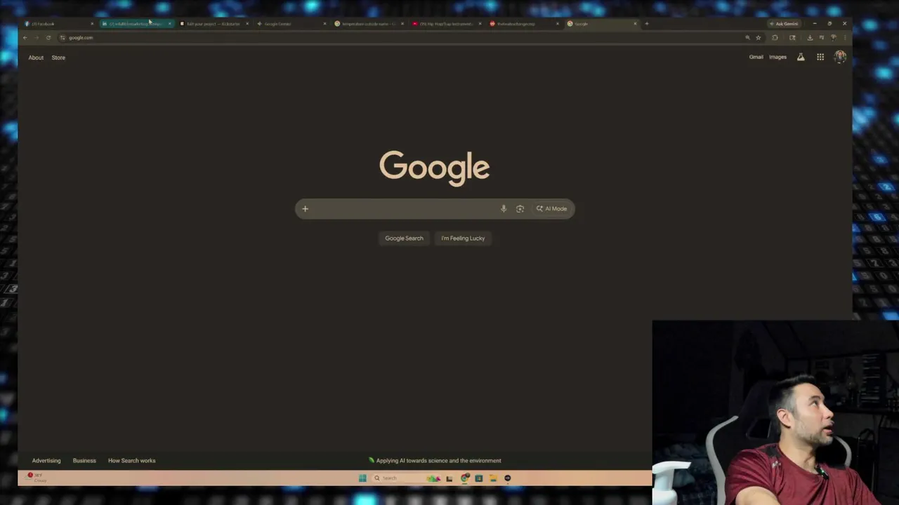This screenshot has height=505, width=899.
Task: Open the Windows Start menu
Action: point(362,478)
